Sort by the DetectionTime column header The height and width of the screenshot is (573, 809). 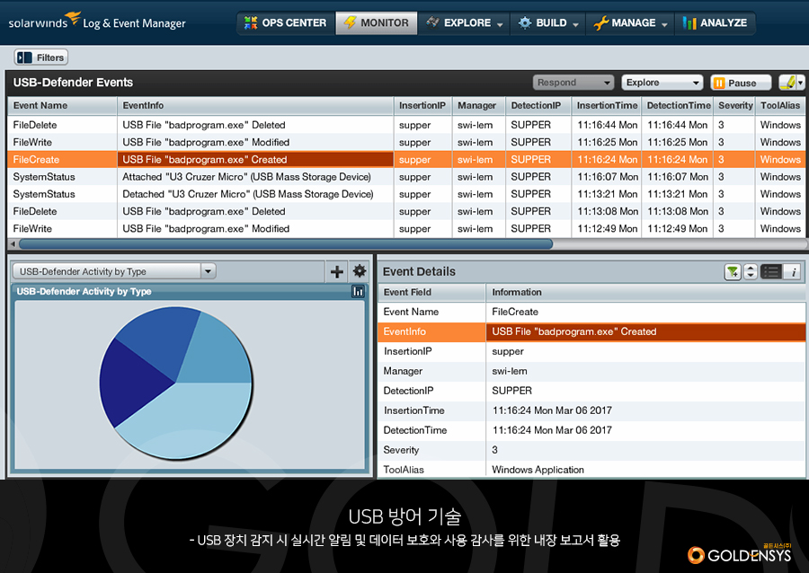tap(678, 106)
